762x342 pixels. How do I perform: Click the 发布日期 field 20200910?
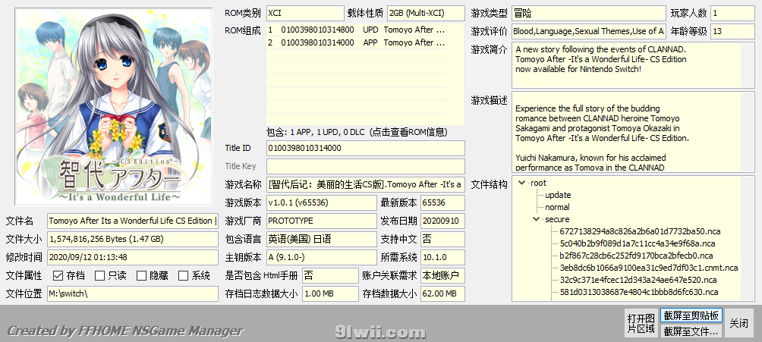[x=442, y=221]
